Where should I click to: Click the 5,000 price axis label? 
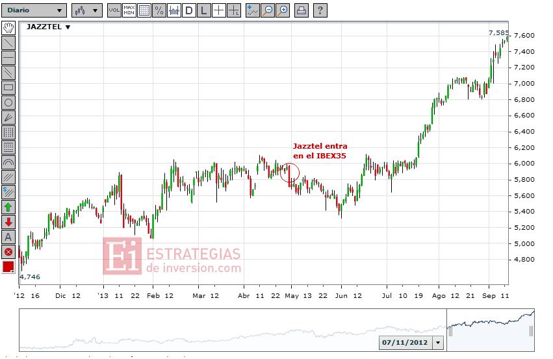524,243
